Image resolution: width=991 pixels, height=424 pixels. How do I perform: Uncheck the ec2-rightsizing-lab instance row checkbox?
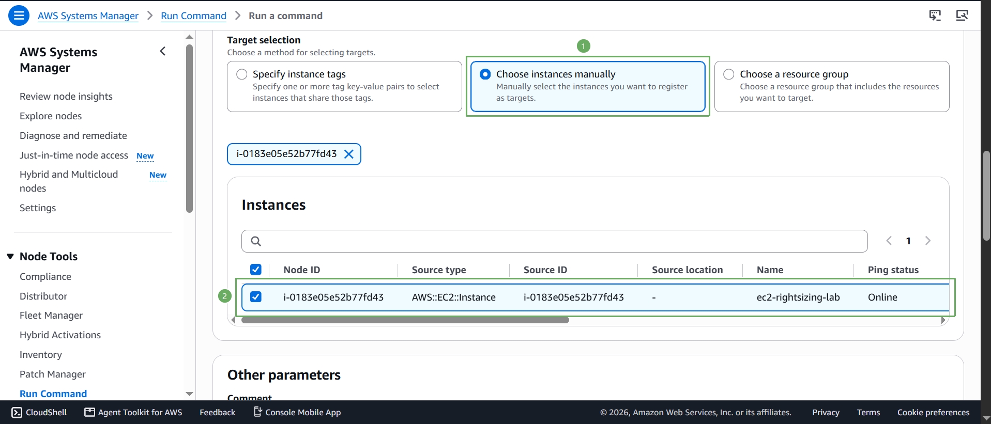256,297
